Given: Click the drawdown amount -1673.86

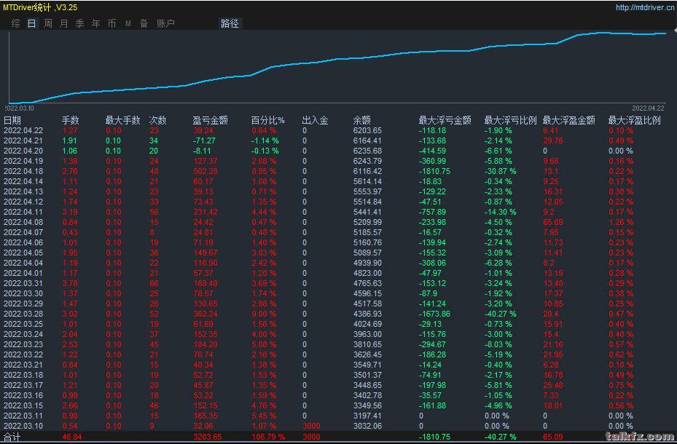Looking at the screenshot, I should click(x=434, y=314).
